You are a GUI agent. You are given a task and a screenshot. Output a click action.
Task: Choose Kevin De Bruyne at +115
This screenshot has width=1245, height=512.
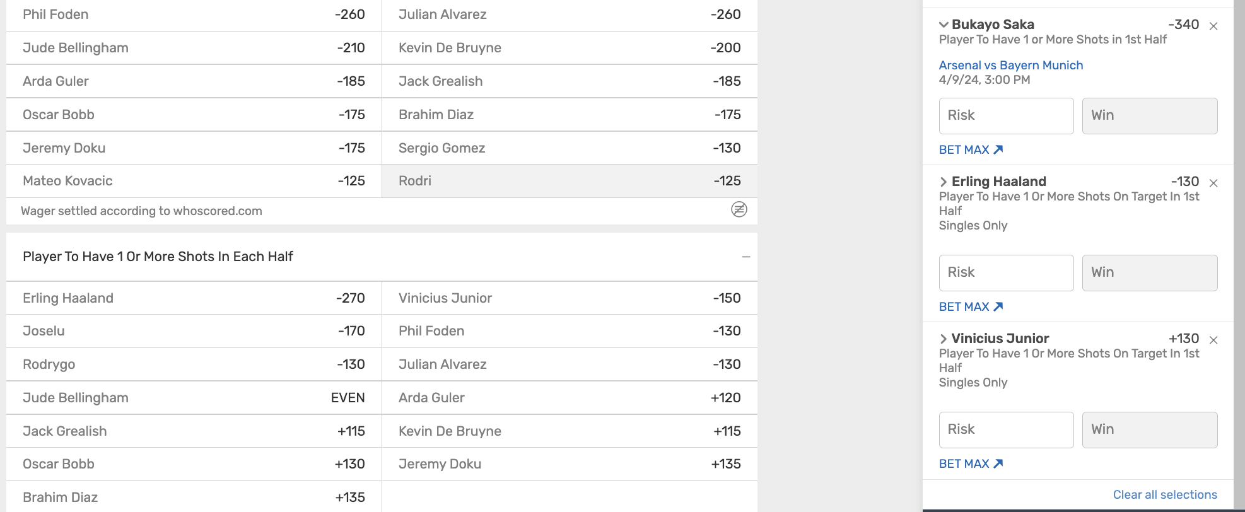coord(569,431)
